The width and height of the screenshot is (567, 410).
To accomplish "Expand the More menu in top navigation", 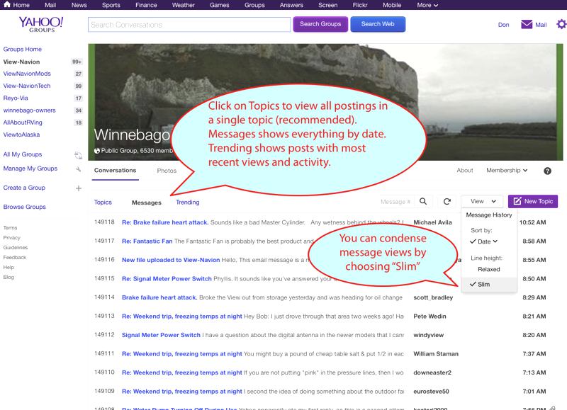I will coord(427,5).
